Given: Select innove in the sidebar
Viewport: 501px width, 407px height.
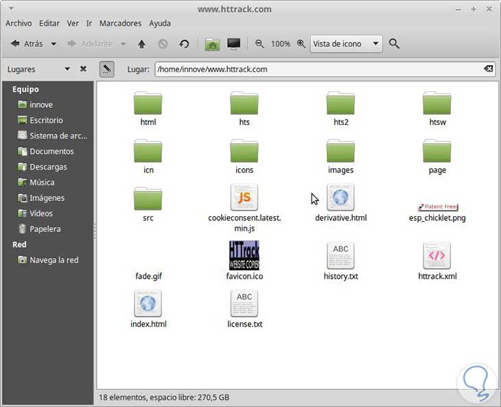Looking at the screenshot, I should [48, 104].
